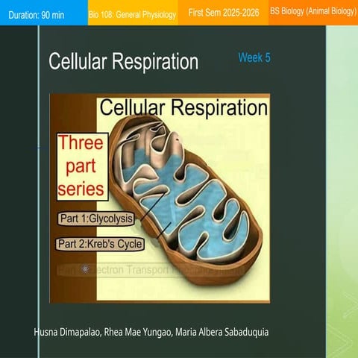This screenshot has height=358, width=358.
Task: Select the 'BS Biology (Animal Biology)' header block
Action: click(x=313, y=13)
